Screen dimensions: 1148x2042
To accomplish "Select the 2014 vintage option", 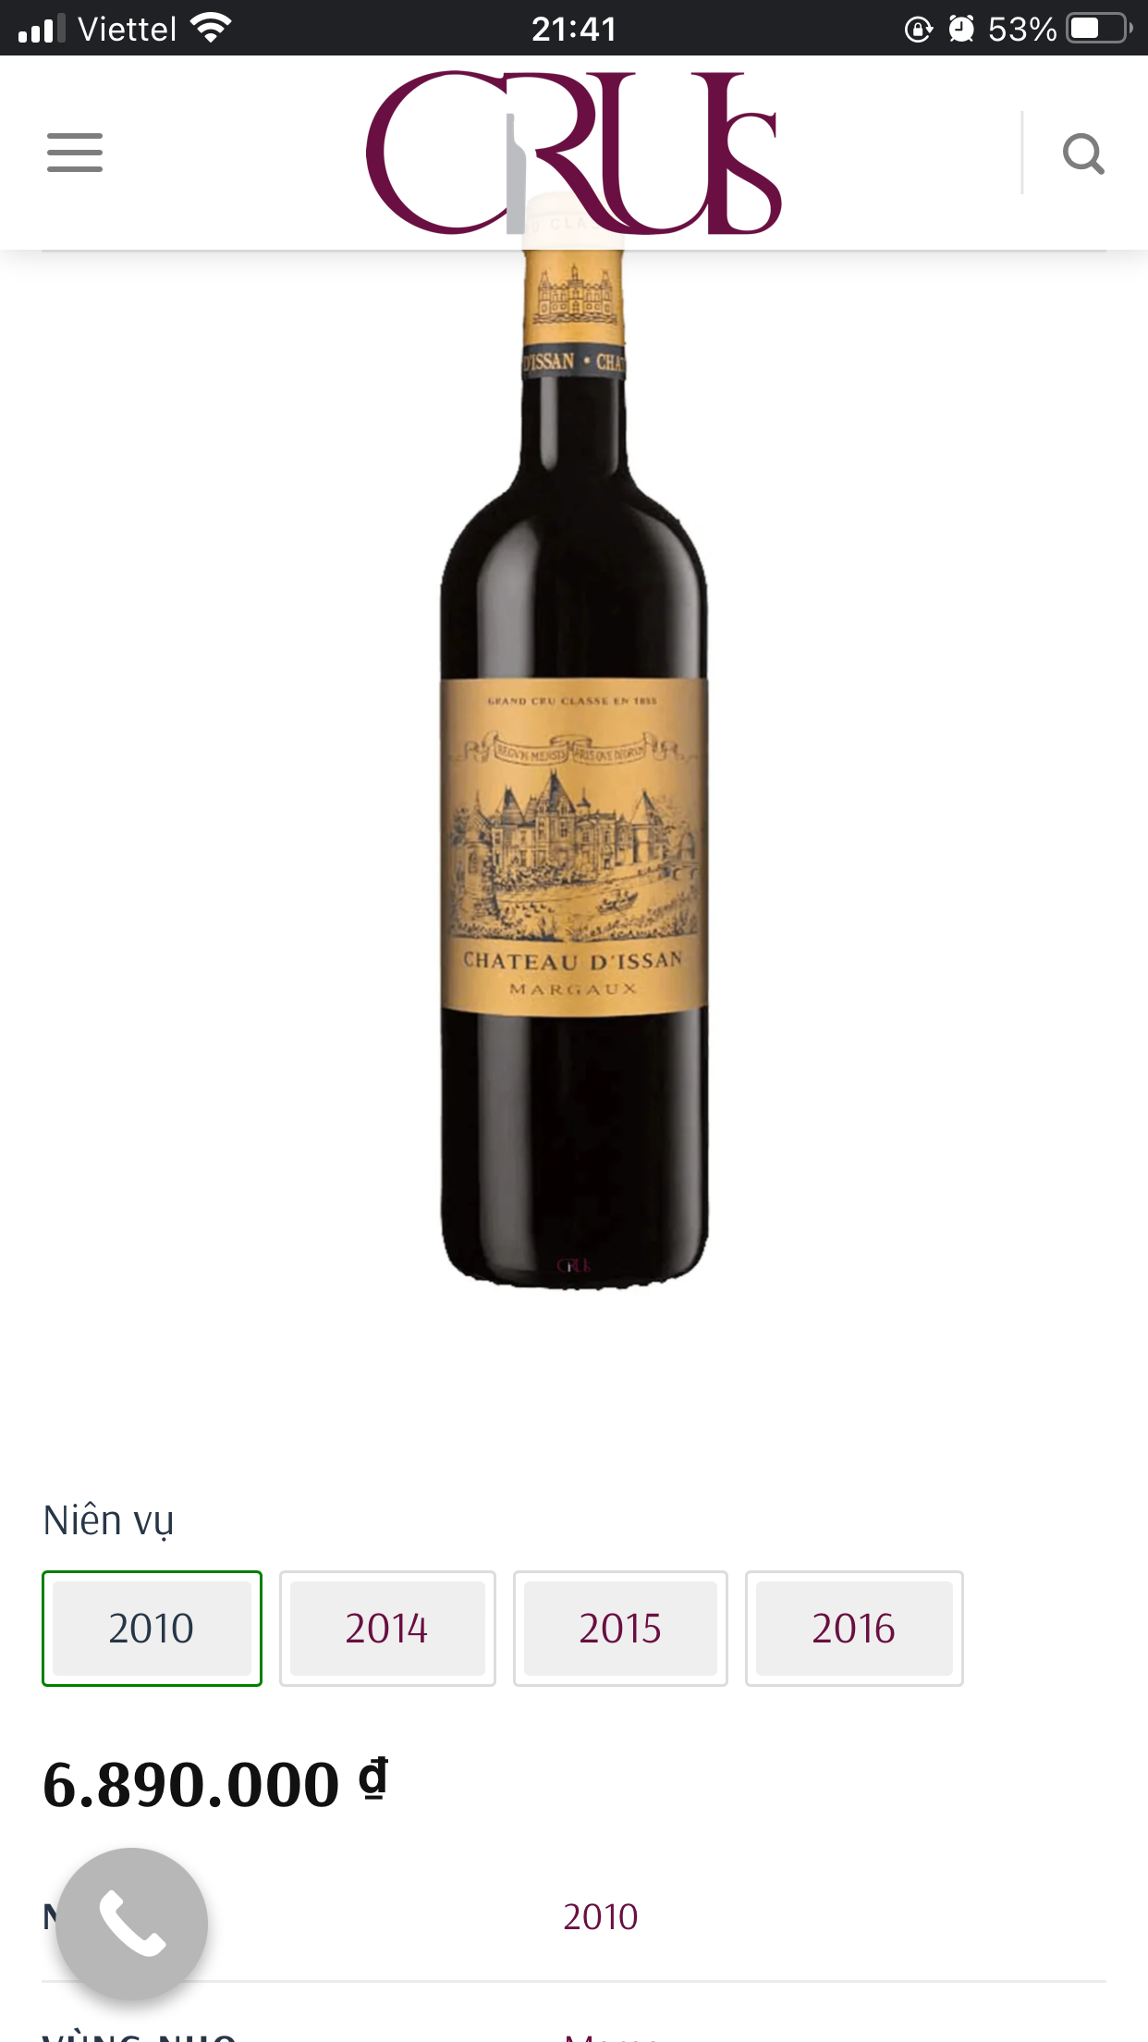I will click(x=387, y=1629).
